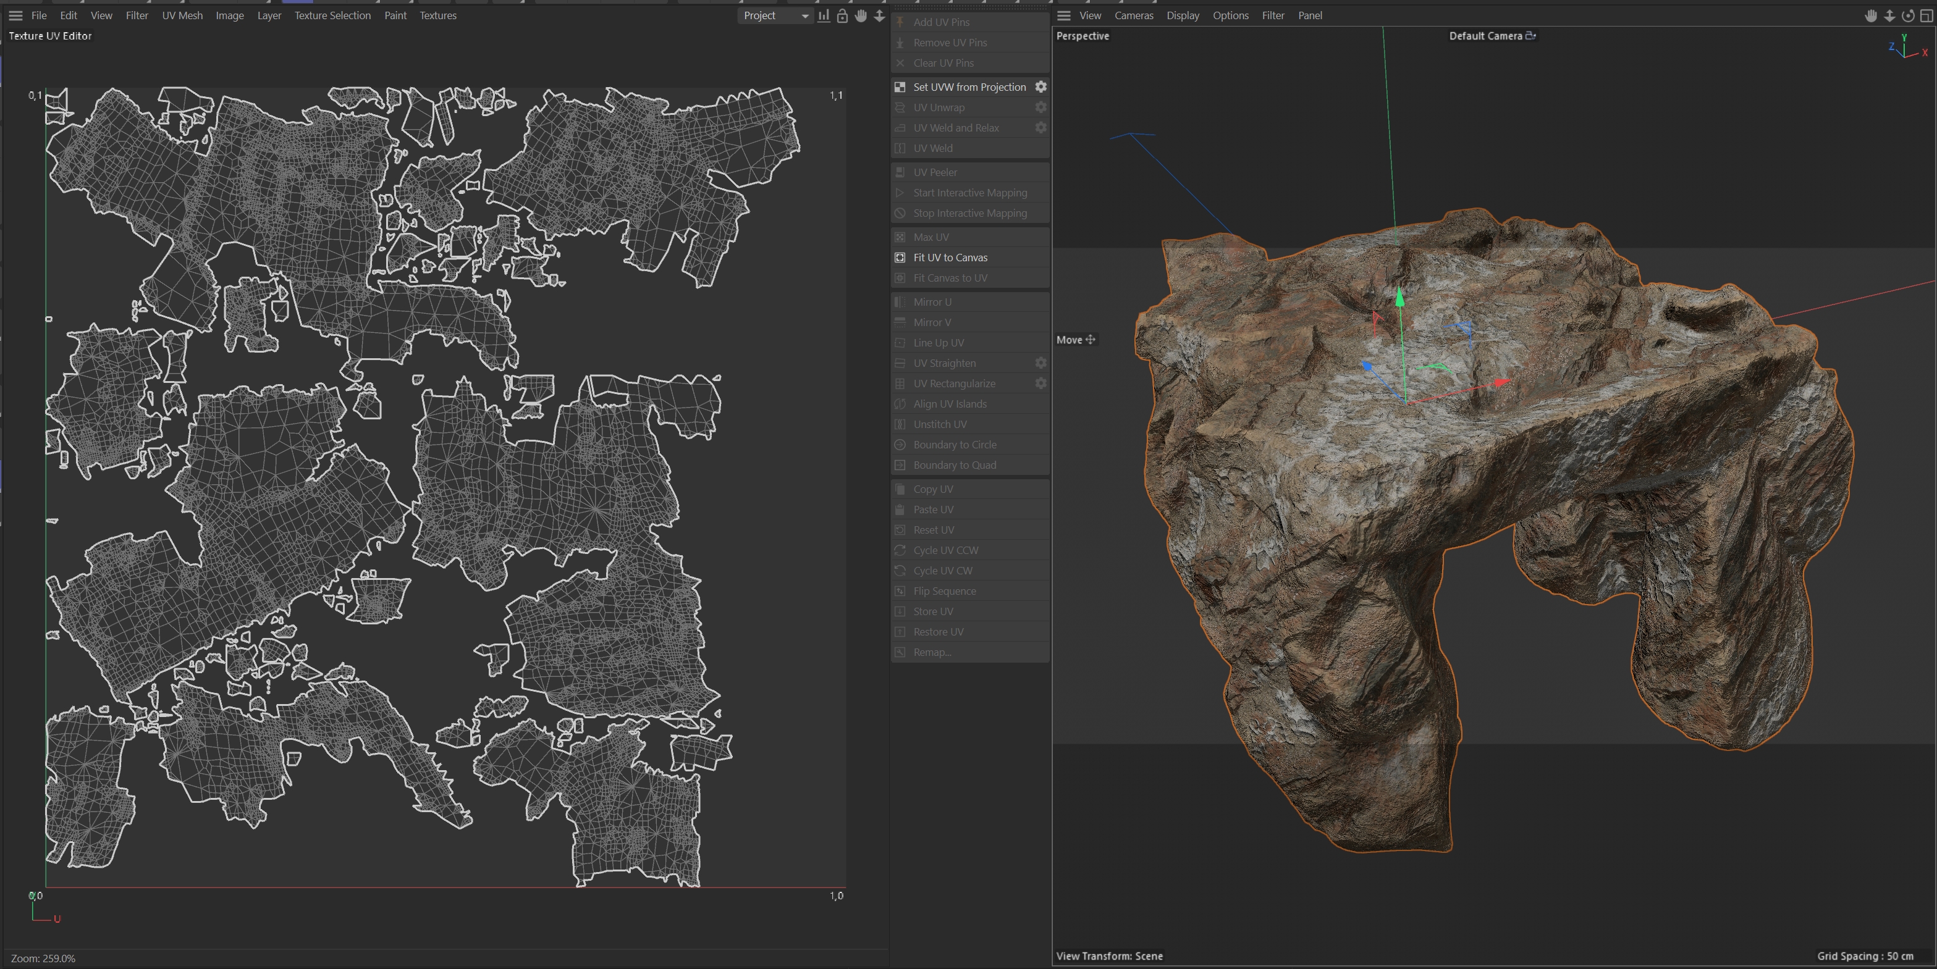Click the Fit UV to Canvas icon
This screenshot has width=1937, height=969.
click(900, 258)
